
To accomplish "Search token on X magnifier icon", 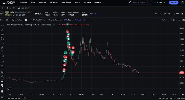I will (20, 15).
